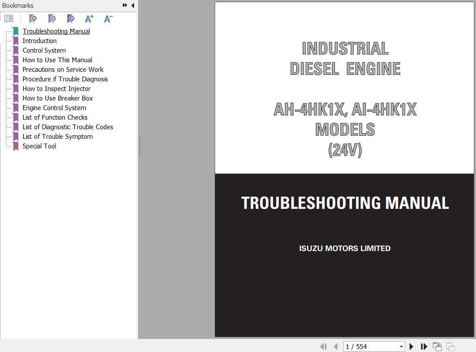This screenshot has height=352, width=476.
Task: Open the Troubleshooting Manual bookmark
Action: pyautogui.click(x=56, y=31)
